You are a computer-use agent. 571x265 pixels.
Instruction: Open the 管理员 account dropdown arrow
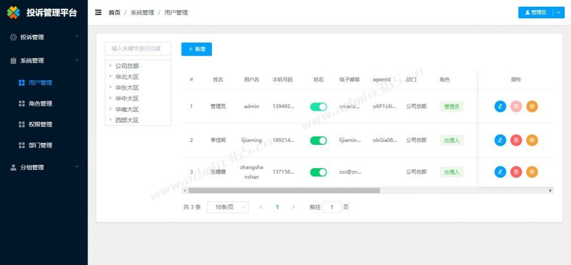tap(559, 12)
